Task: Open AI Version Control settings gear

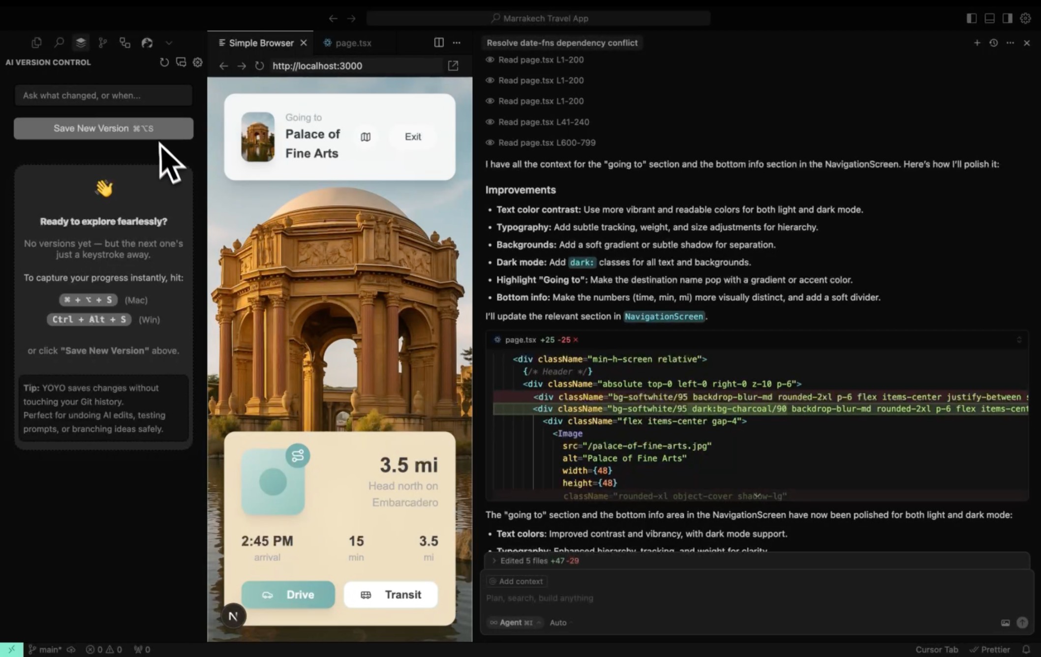Action: pos(197,62)
